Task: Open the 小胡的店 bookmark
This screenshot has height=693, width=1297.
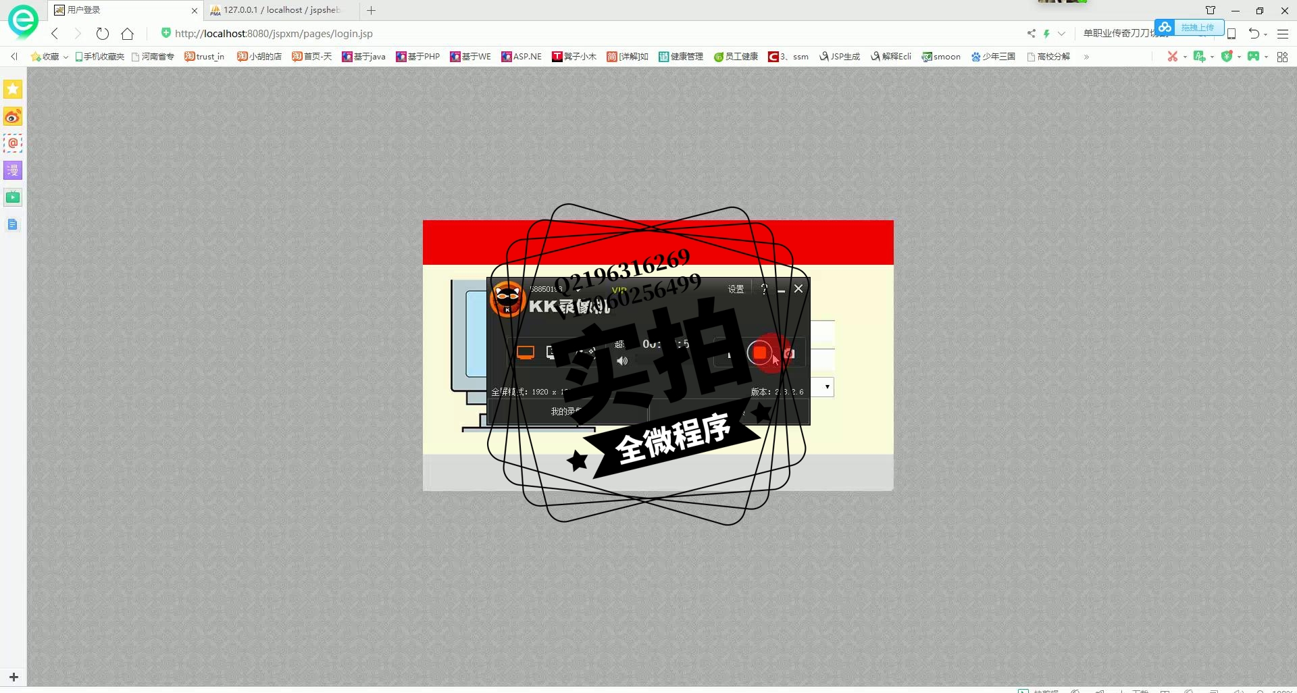Action: click(259, 57)
